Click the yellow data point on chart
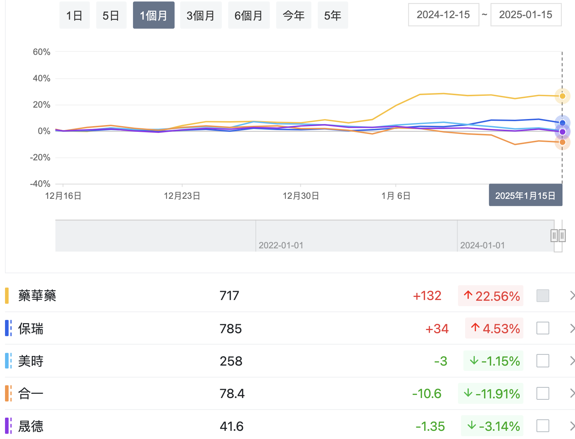The width and height of the screenshot is (575, 439). (x=562, y=96)
